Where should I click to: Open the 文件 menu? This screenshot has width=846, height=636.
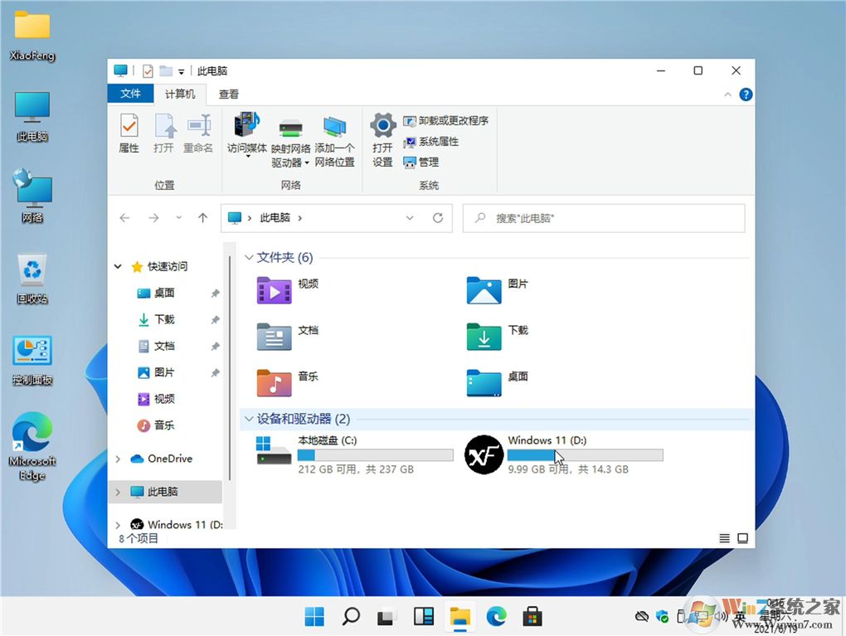point(130,94)
